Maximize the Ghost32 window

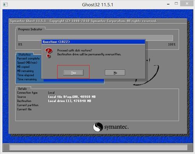pos(176,3)
